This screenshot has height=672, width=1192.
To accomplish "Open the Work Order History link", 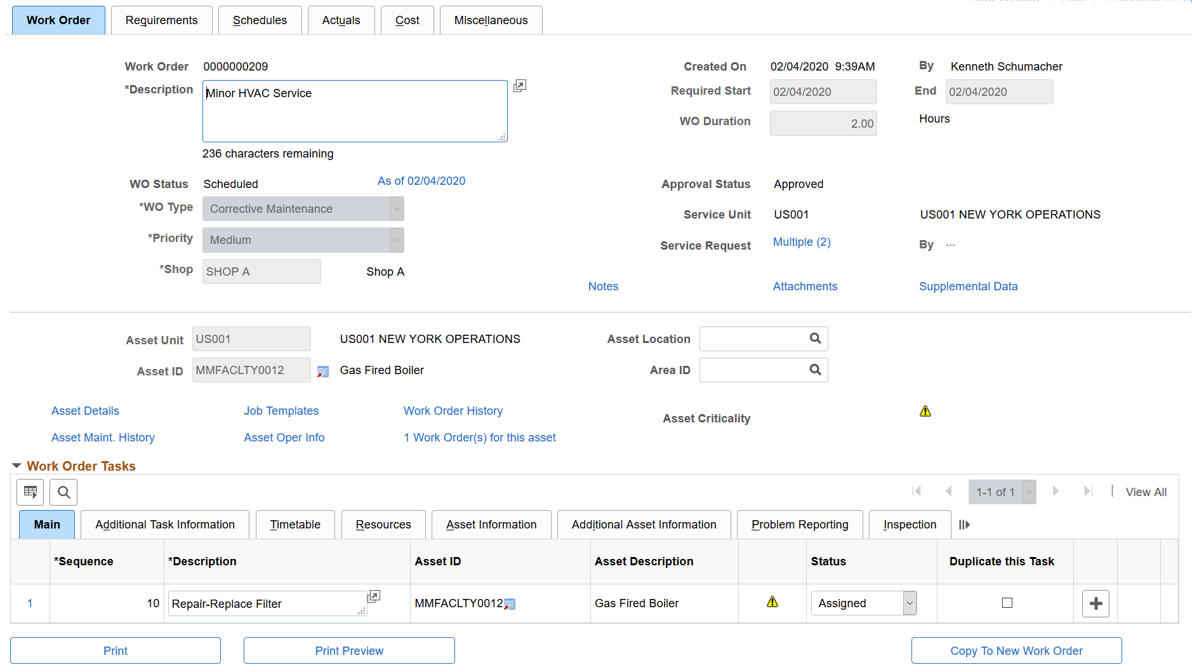I will coord(453,411).
